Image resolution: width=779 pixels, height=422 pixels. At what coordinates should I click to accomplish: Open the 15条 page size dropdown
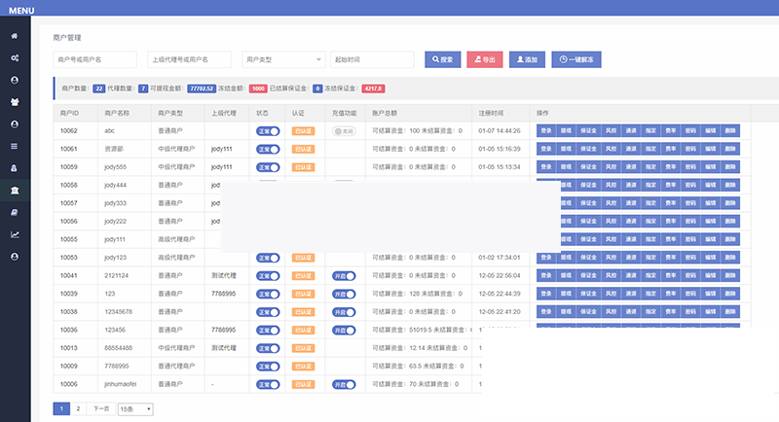135,409
